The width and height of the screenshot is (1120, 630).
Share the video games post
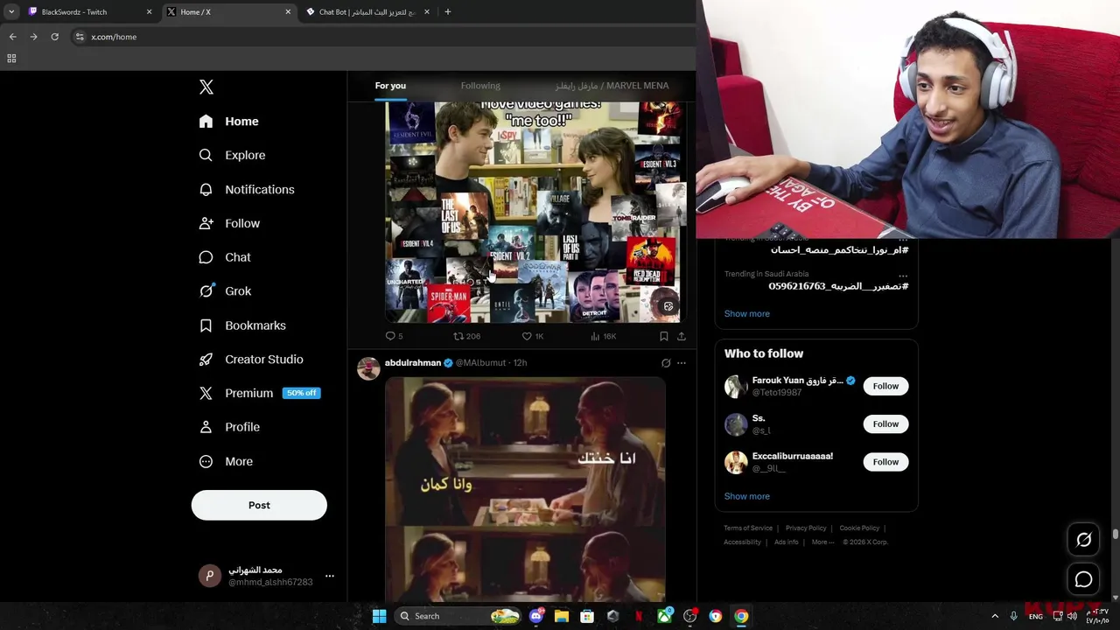tap(682, 336)
